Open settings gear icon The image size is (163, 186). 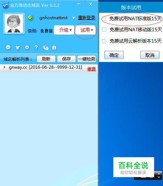(x=27, y=47)
